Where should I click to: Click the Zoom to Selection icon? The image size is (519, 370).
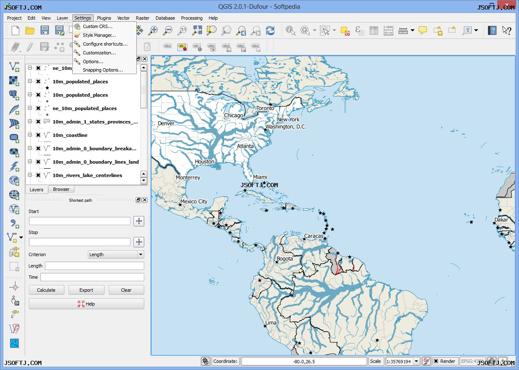tap(212, 30)
